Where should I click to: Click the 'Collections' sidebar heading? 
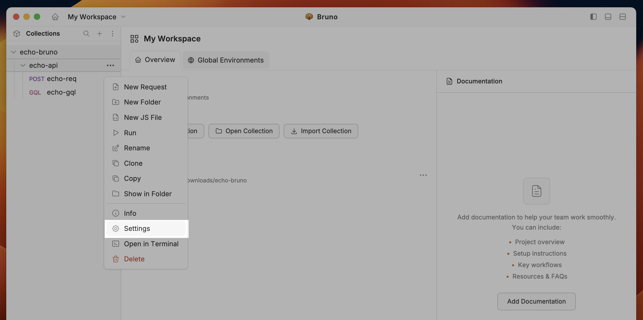pyautogui.click(x=43, y=34)
